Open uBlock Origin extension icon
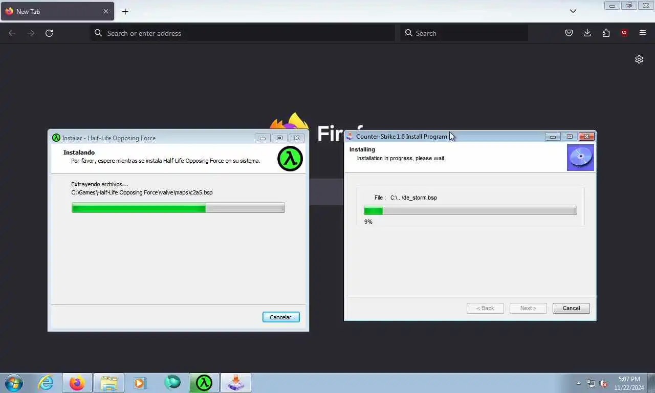The height and width of the screenshot is (393, 655). tap(624, 33)
